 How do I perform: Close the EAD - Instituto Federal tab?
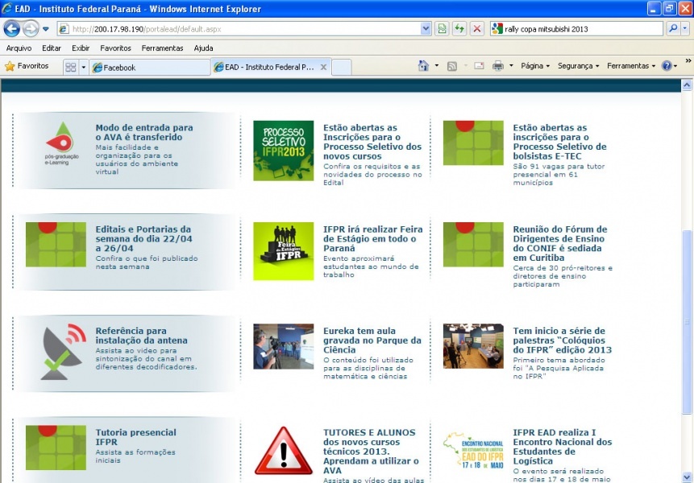[323, 67]
